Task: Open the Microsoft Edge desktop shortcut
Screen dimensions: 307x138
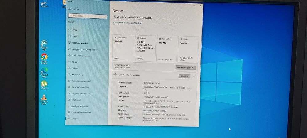Action: pos(44,72)
